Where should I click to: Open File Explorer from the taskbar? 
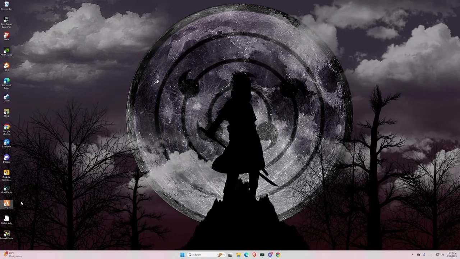[x=238, y=255]
